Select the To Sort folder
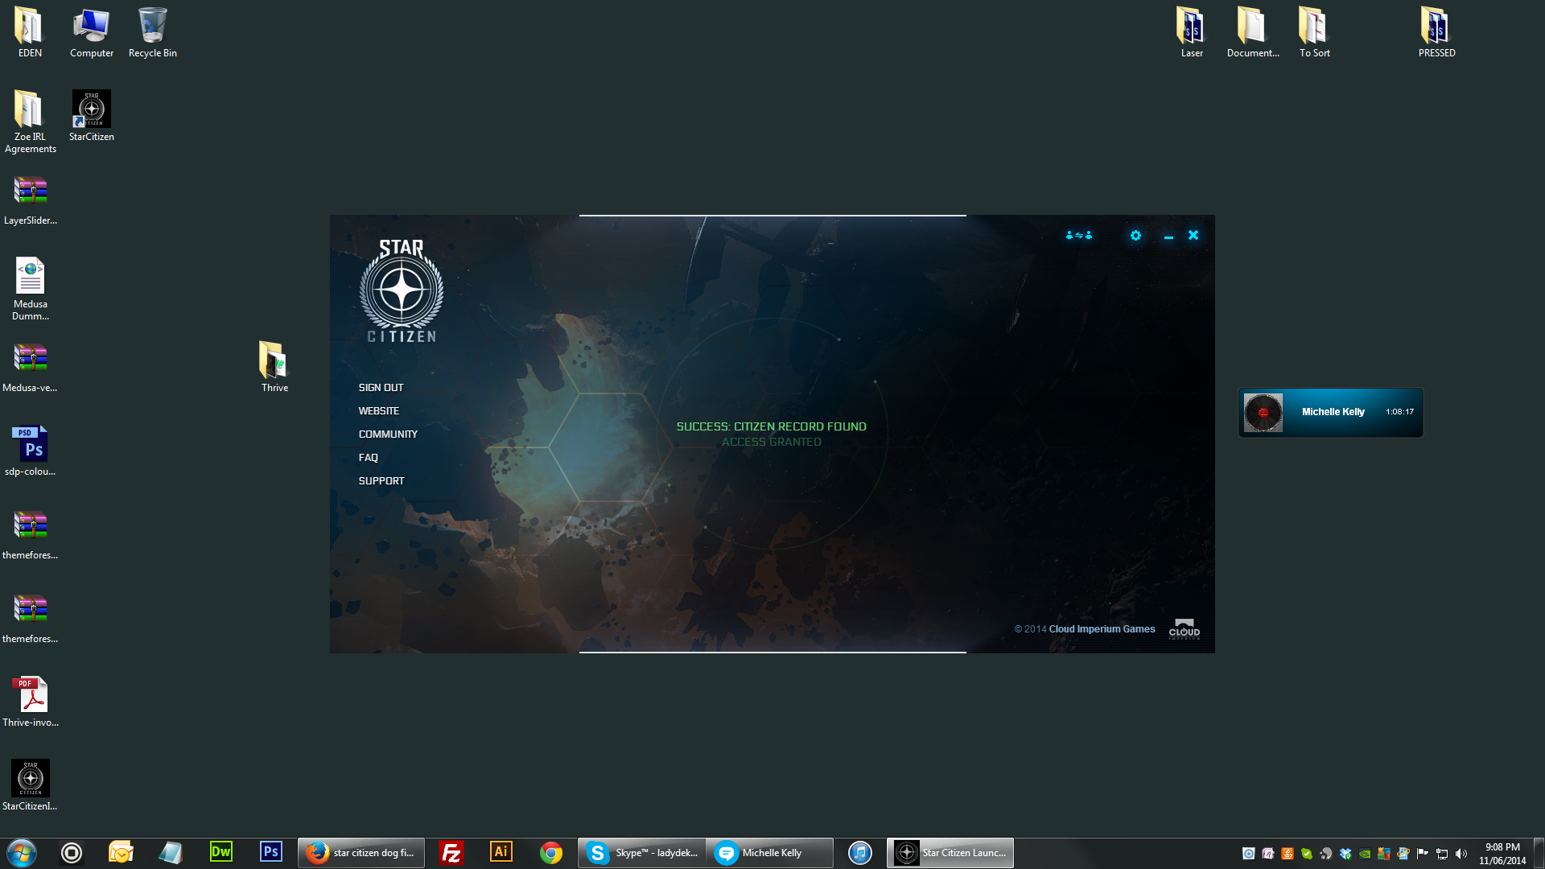This screenshot has width=1545, height=869. tap(1314, 33)
